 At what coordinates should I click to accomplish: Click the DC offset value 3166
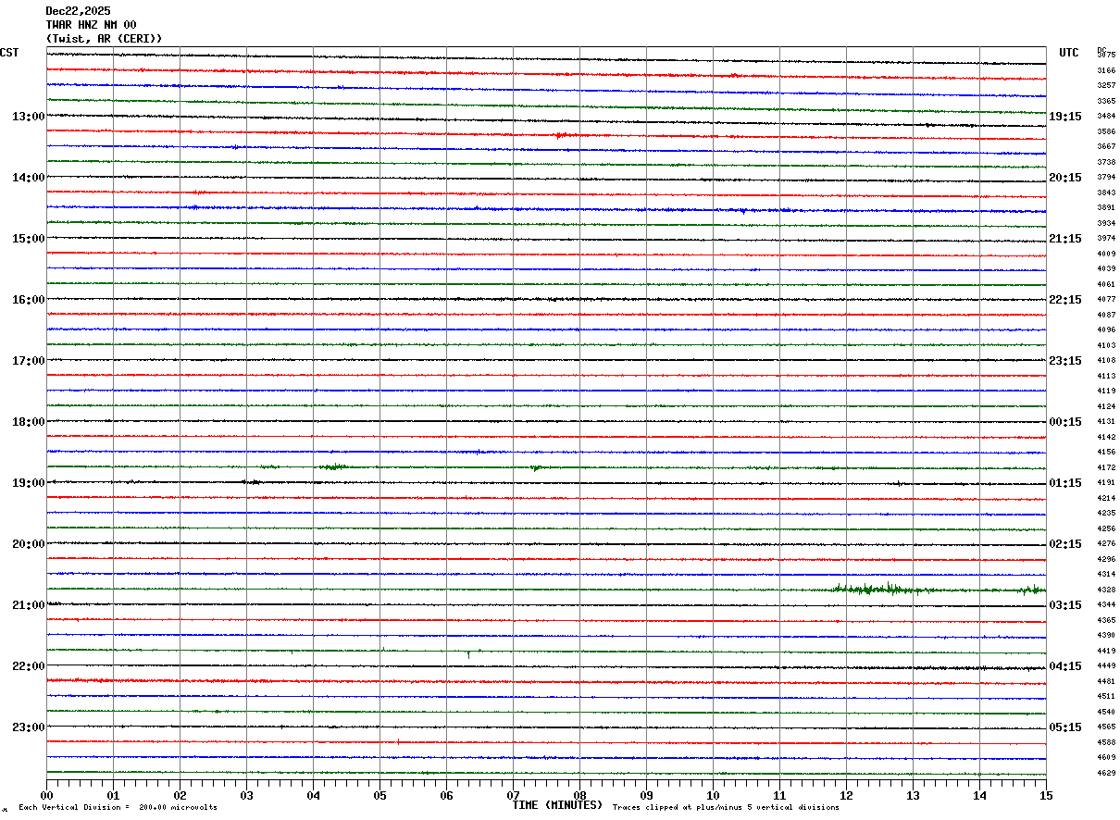click(x=1106, y=70)
